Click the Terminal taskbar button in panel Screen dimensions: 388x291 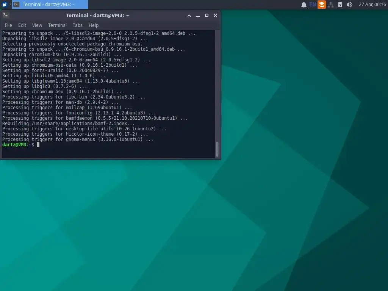point(50,4)
